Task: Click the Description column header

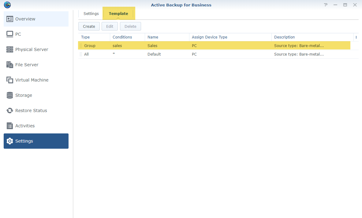Action: point(312,37)
